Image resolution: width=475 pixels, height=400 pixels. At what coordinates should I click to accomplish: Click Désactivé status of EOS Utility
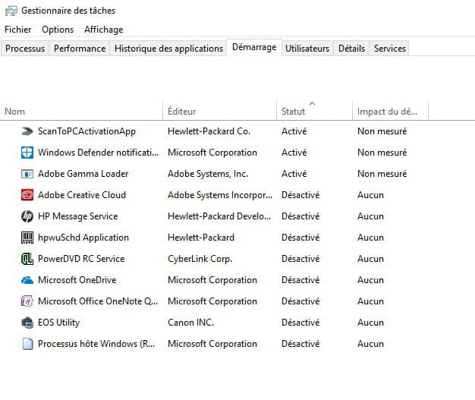[x=300, y=323]
